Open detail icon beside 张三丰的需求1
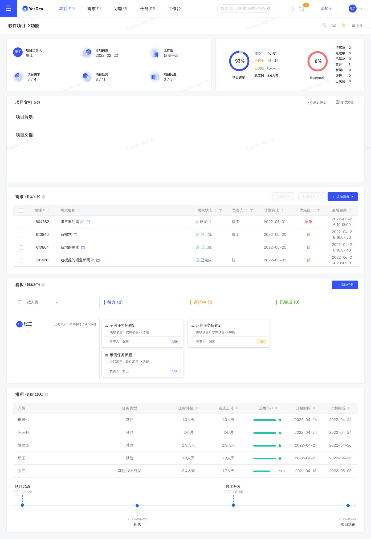 point(88,222)
